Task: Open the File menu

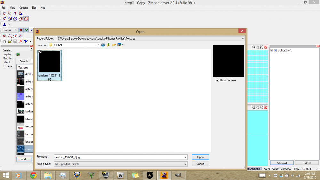Action: pos(4,8)
